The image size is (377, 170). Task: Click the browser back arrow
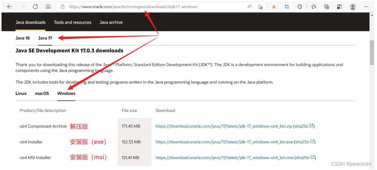9,7
